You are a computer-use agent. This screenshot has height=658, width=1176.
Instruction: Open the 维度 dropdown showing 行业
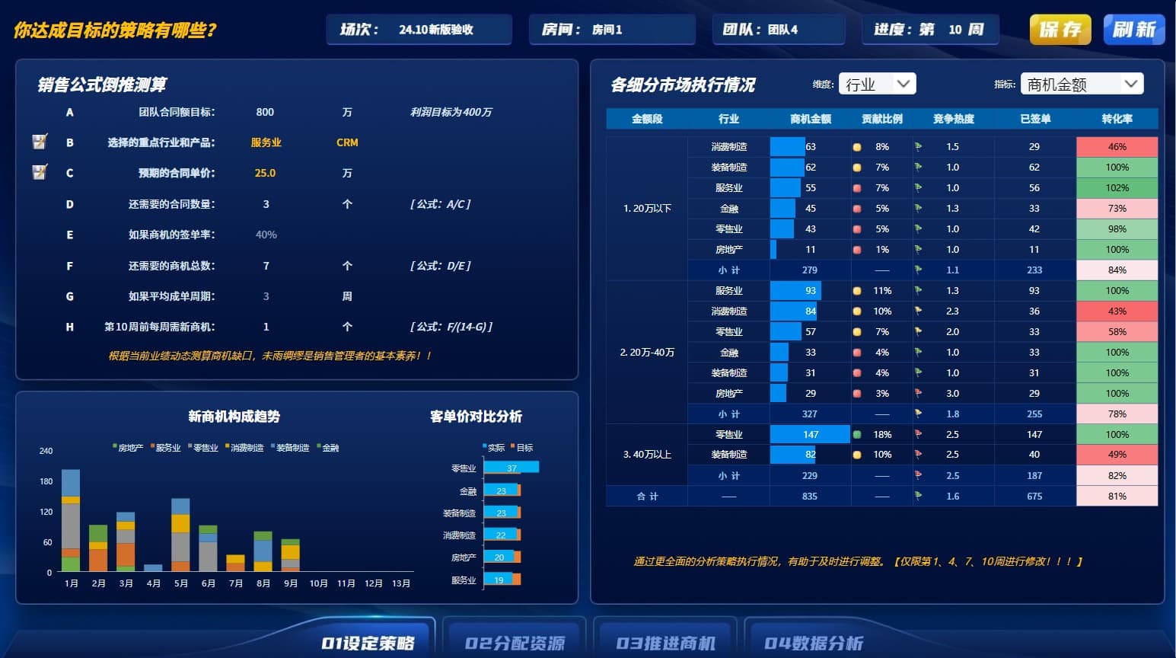(x=877, y=84)
